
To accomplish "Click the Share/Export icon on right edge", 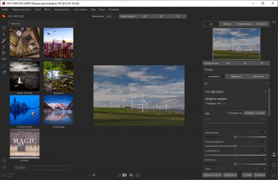I will [x=274, y=165].
